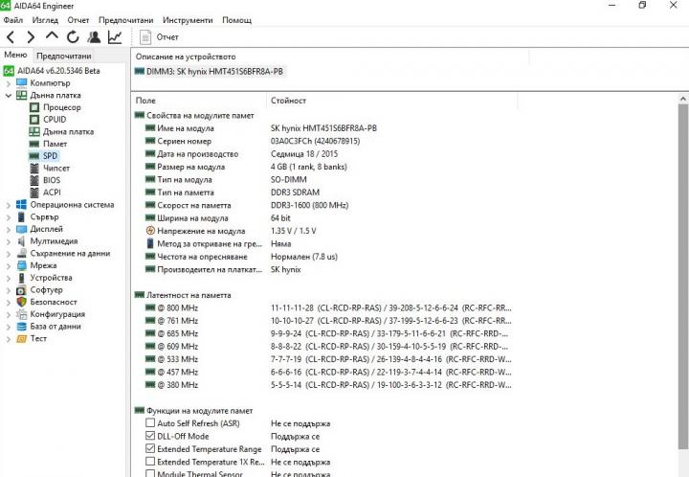The width and height of the screenshot is (689, 477).
Task: Expand the Мрежа tree node
Action: (x=9, y=265)
